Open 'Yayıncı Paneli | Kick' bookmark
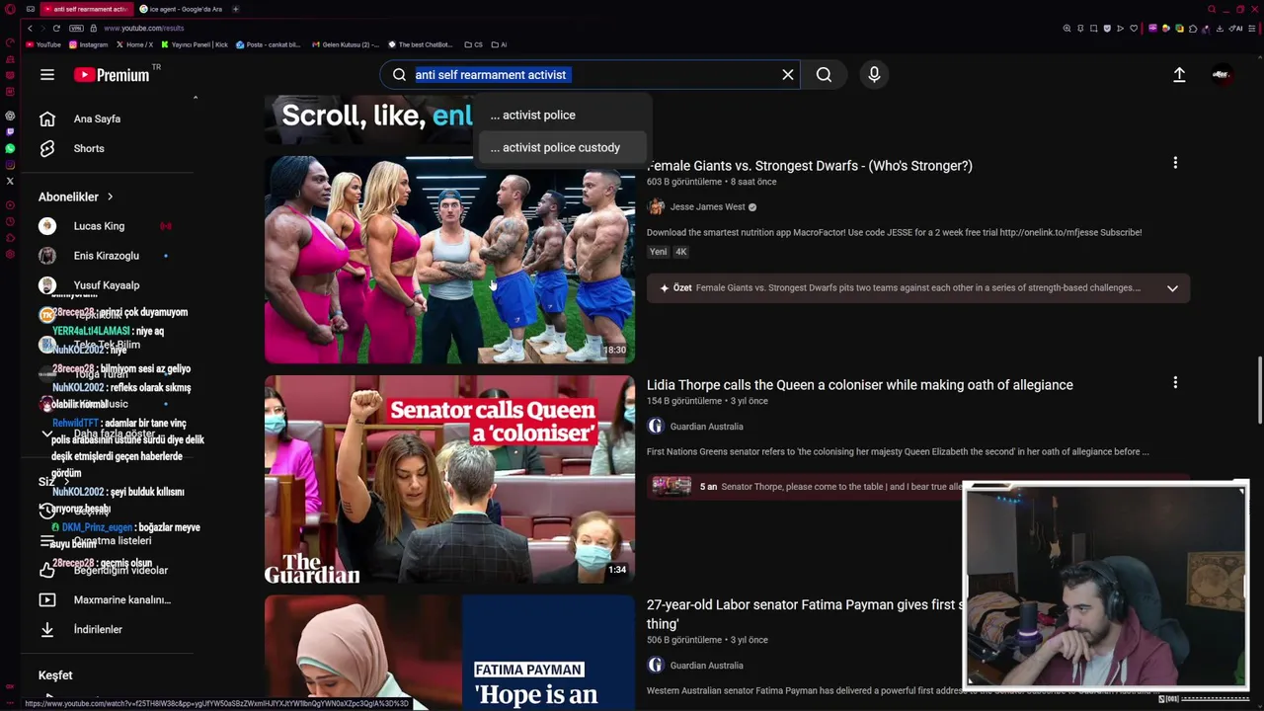The height and width of the screenshot is (711, 1264). (195, 44)
